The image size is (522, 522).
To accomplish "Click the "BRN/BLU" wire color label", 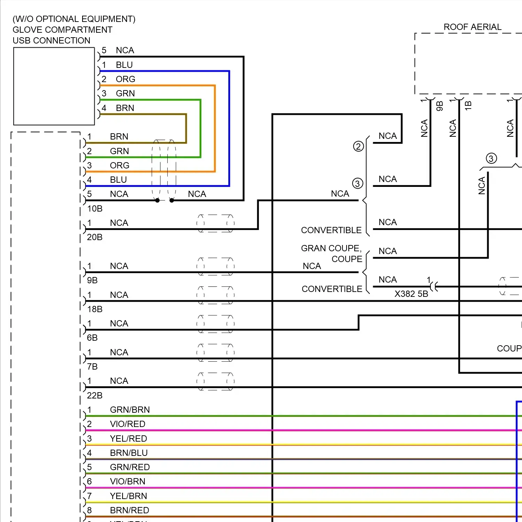I will point(129,453).
